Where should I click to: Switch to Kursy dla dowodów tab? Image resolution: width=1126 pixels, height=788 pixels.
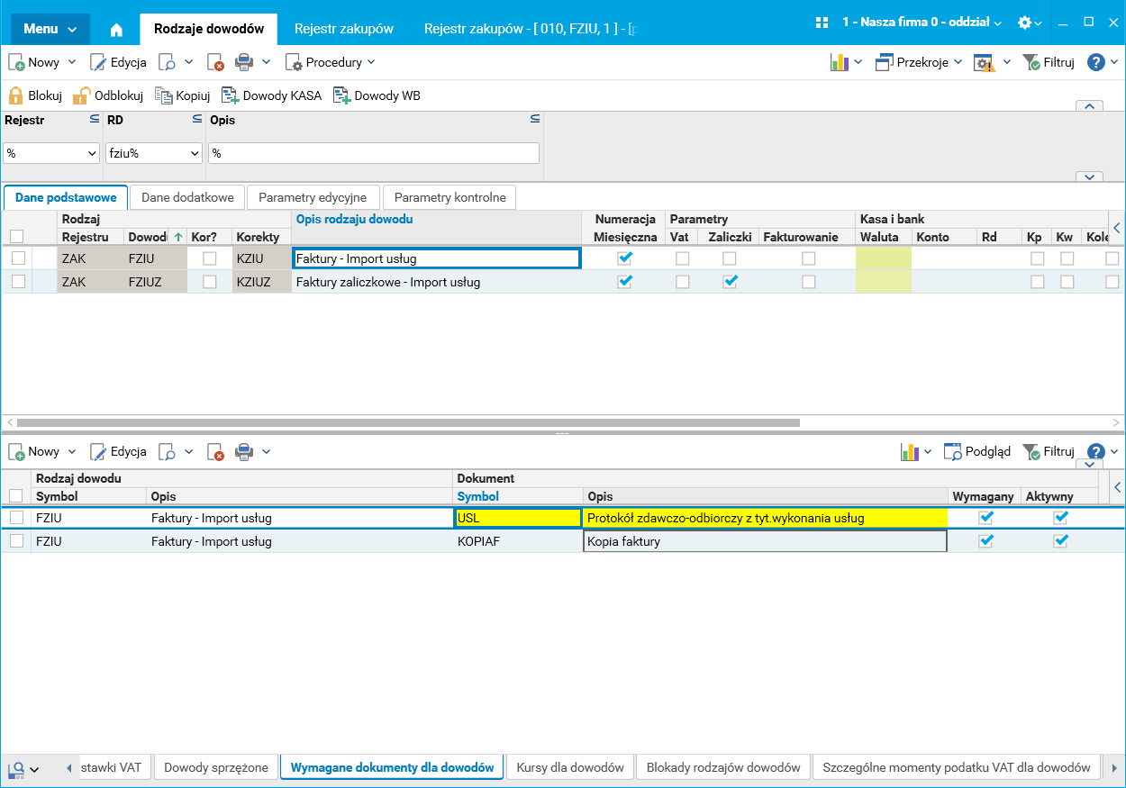tap(570, 767)
